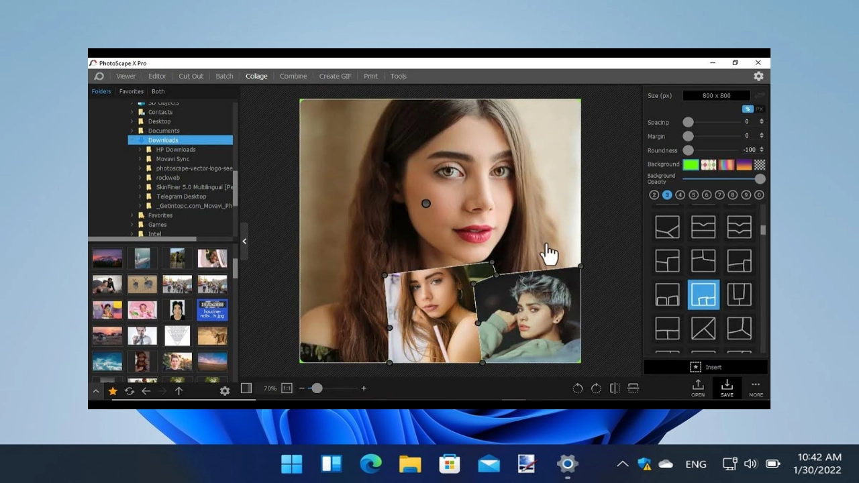
Task: Expand the Games folder
Action: [x=132, y=225]
